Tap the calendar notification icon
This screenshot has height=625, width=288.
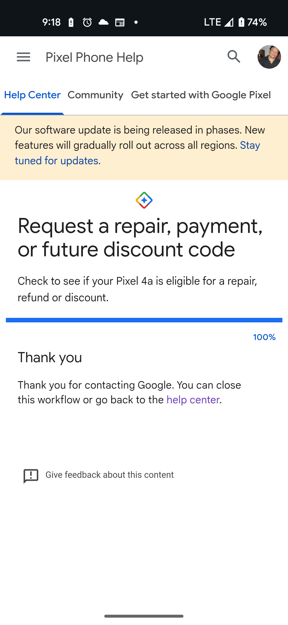tap(120, 22)
